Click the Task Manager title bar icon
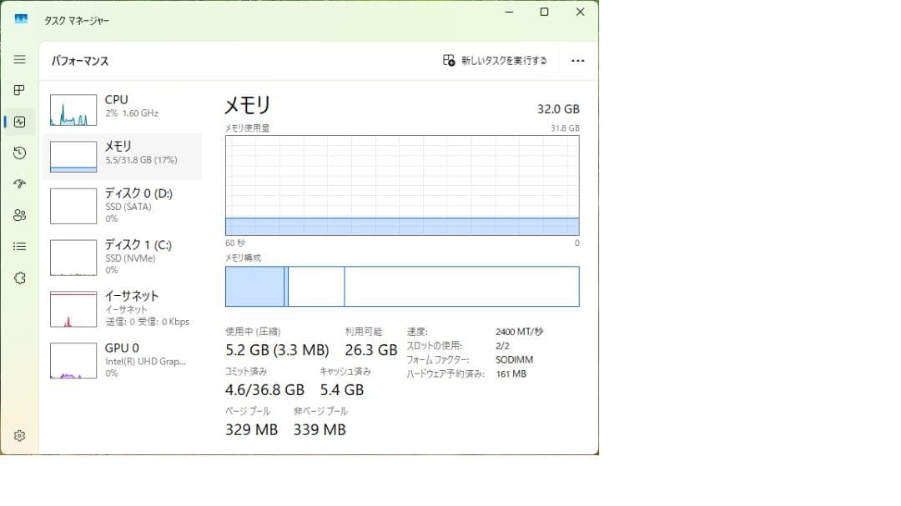The height and width of the screenshot is (506, 901). click(20, 18)
